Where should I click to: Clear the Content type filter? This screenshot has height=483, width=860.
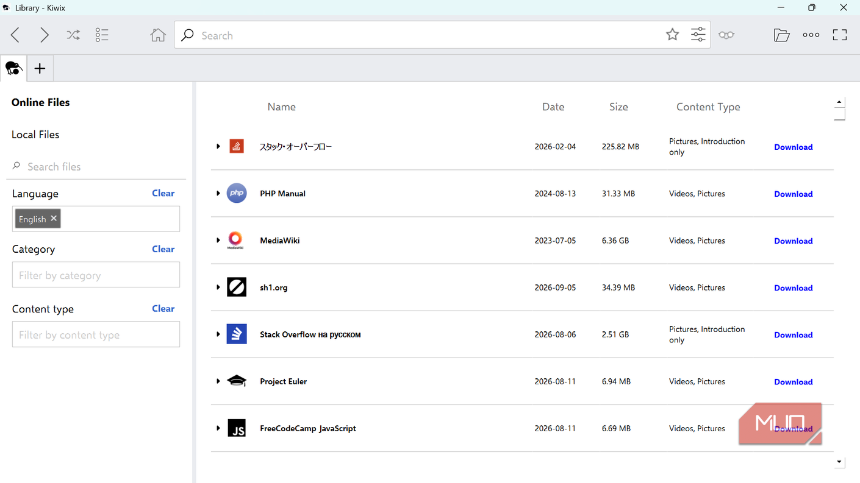(x=163, y=309)
